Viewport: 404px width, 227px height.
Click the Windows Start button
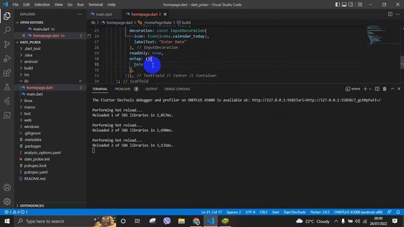point(7,221)
